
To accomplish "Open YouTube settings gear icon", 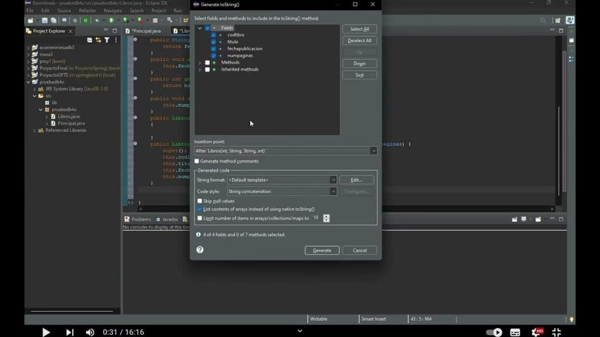I will coord(536,332).
